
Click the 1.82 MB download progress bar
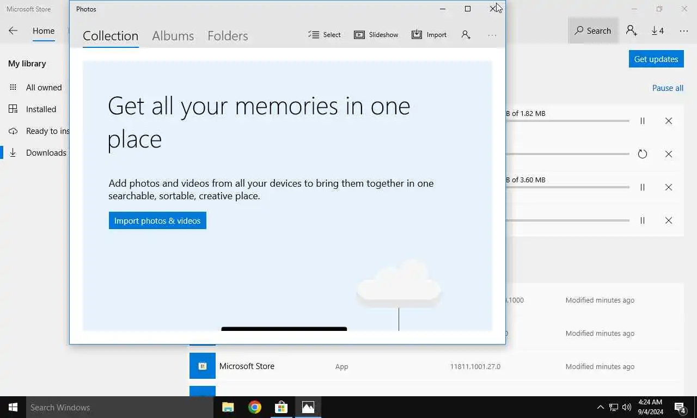pos(567,121)
